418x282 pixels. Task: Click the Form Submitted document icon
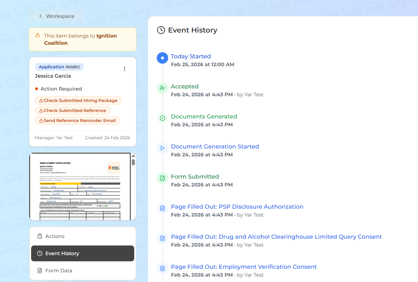point(162,178)
